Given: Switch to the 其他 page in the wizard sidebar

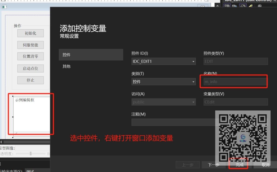Looking at the screenshot, I should [91, 66].
